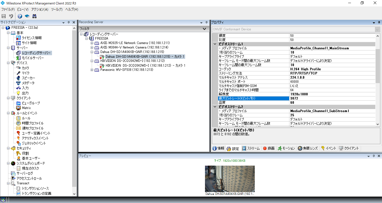Switch to 録画 tab
The width and height of the screenshot is (382, 203).
coord(269,148)
